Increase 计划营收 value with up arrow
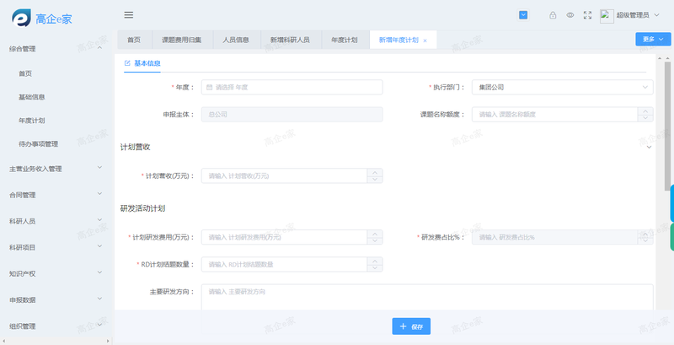This screenshot has height=345, width=674. (x=375, y=172)
